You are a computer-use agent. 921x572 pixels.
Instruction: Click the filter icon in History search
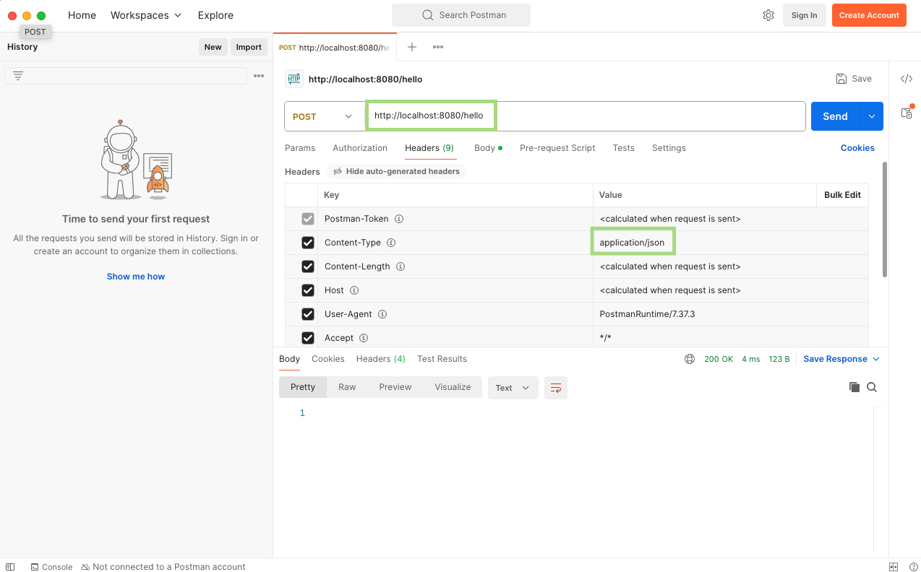[18, 76]
